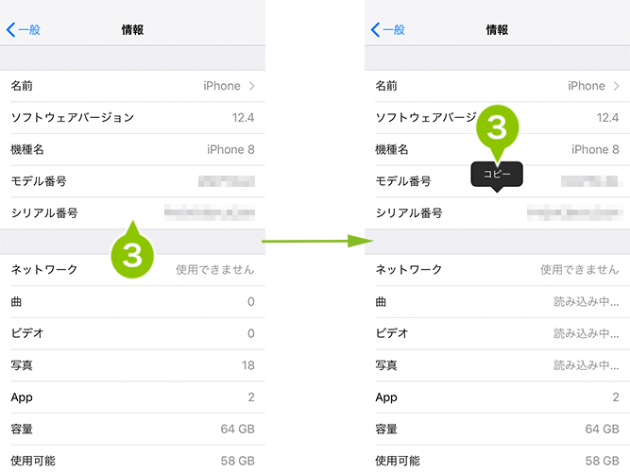Go back via 一般 link on right screen
Screen dimensions: 630x472
point(393,29)
